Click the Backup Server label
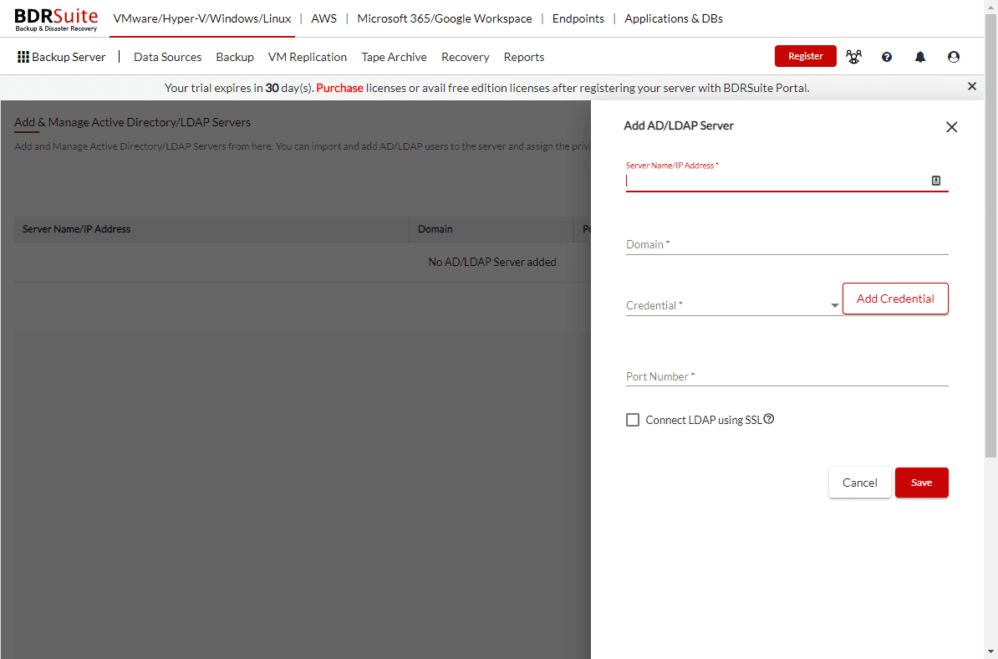 (x=69, y=57)
